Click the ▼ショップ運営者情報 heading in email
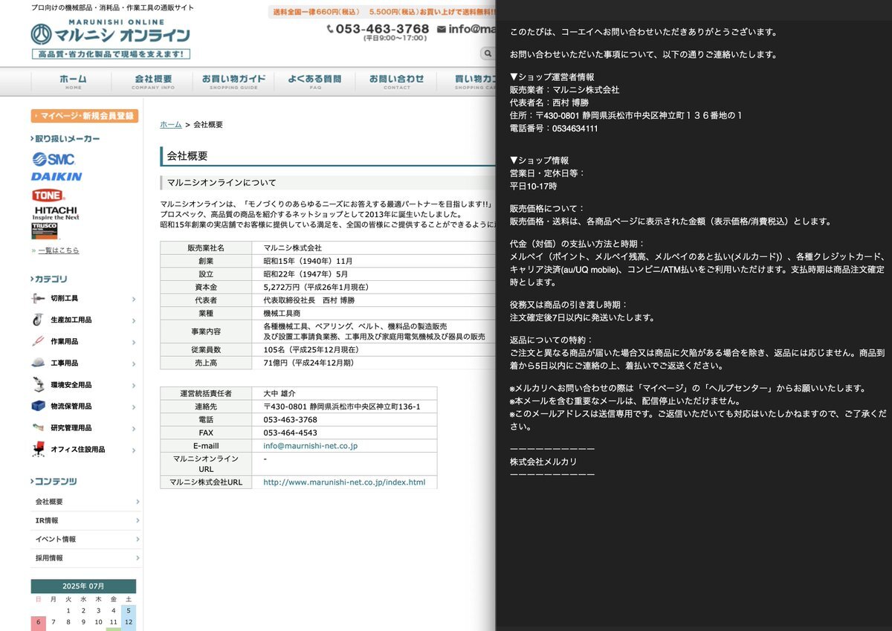 pyautogui.click(x=552, y=77)
